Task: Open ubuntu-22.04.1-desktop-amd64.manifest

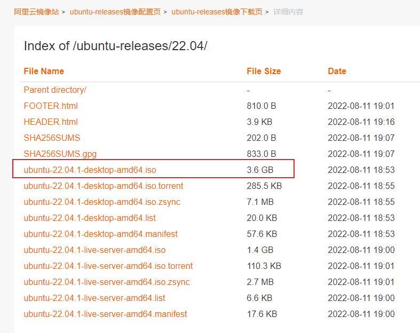Action: pos(101,234)
